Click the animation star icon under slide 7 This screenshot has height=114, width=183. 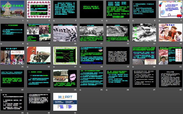click(159, 21)
